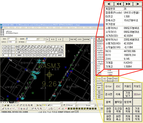The image size is (143, 123).
Task: Click the New file icon in toolbar
Action: (x=3, y=105)
